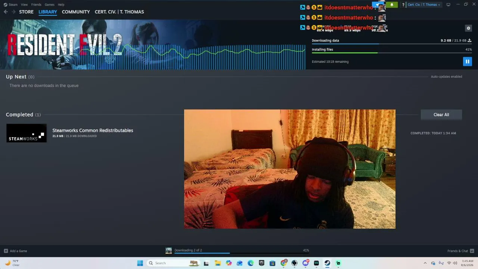Screen dimensions: 478x269
Task: Click Steamworks Common Redistributables title
Action: click(93, 130)
